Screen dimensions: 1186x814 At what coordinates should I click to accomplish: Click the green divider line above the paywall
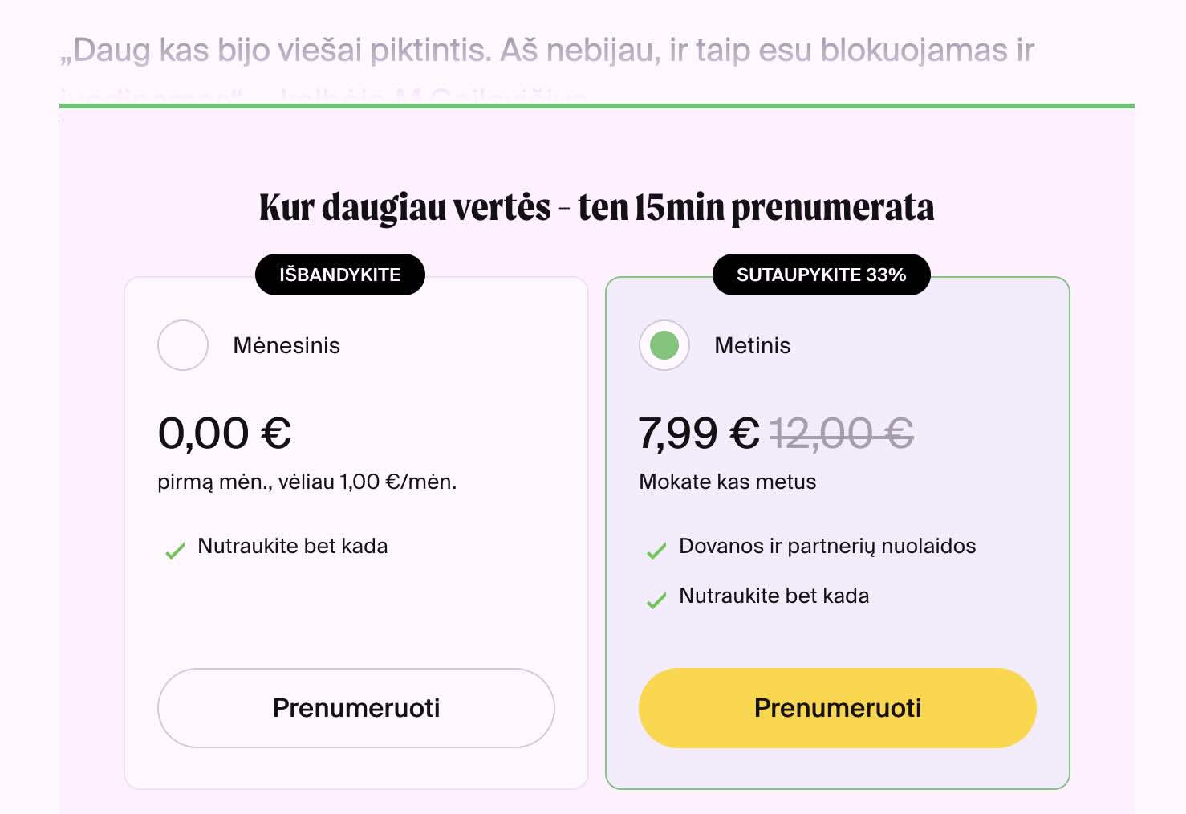pos(597,106)
